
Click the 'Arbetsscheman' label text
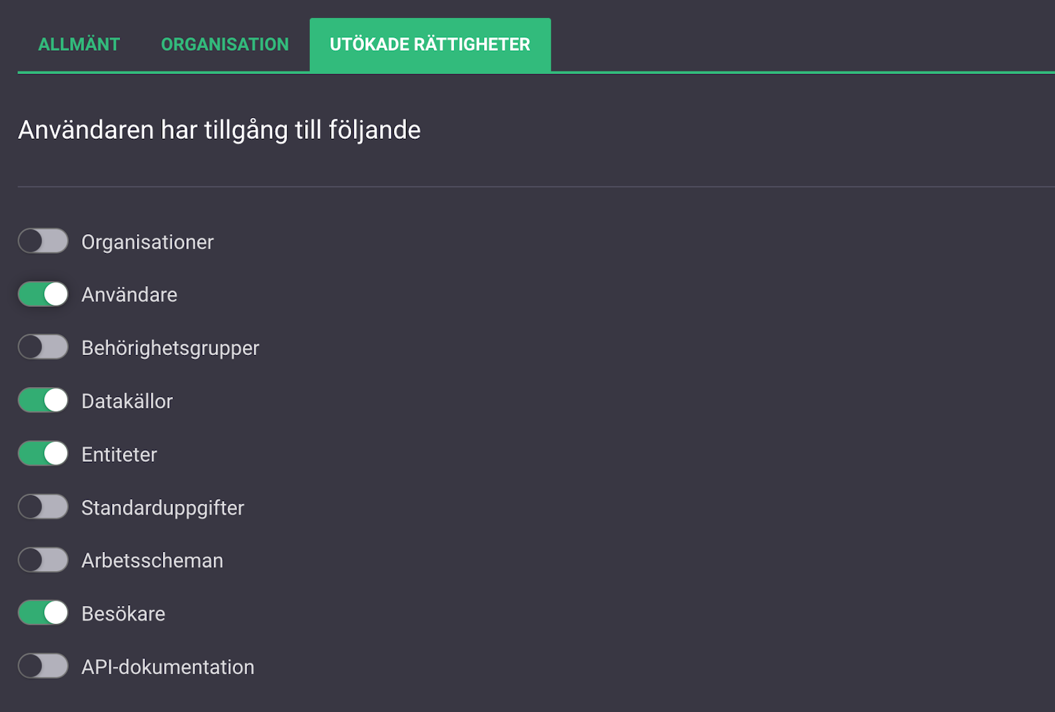coord(152,561)
